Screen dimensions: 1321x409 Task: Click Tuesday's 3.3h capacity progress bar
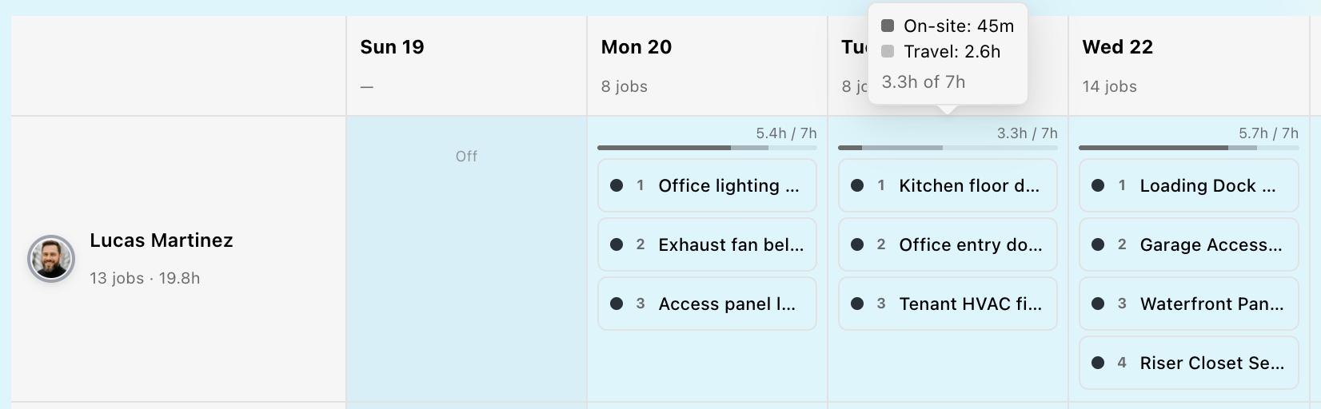point(948,148)
